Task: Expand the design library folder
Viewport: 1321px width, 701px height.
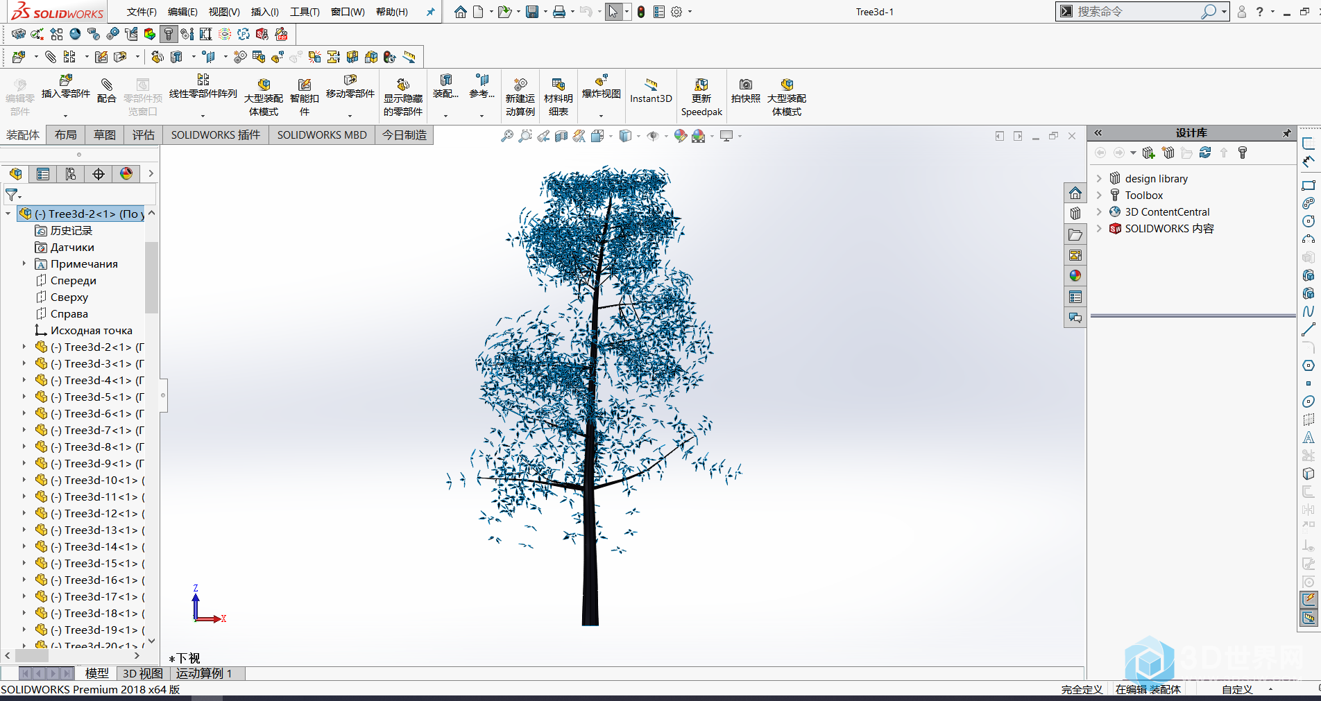Action: pyautogui.click(x=1099, y=178)
